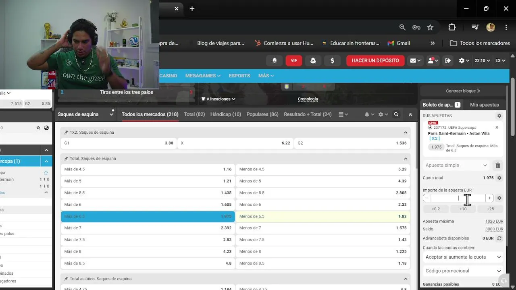
Task: Remove the Paris Saint-Germain bet from slip
Action: click(497, 127)
